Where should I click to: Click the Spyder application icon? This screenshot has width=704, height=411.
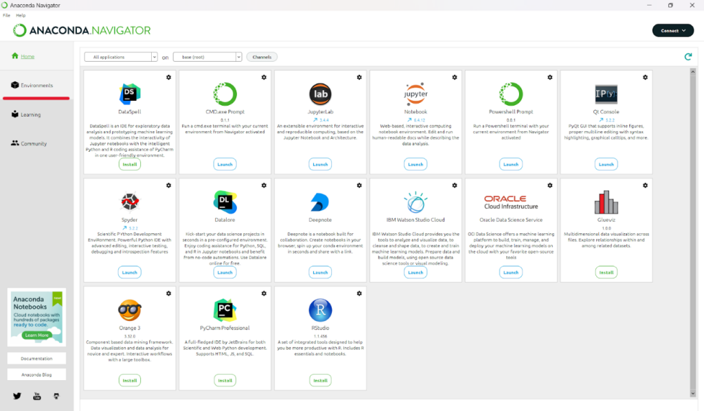tap(130, 202)
